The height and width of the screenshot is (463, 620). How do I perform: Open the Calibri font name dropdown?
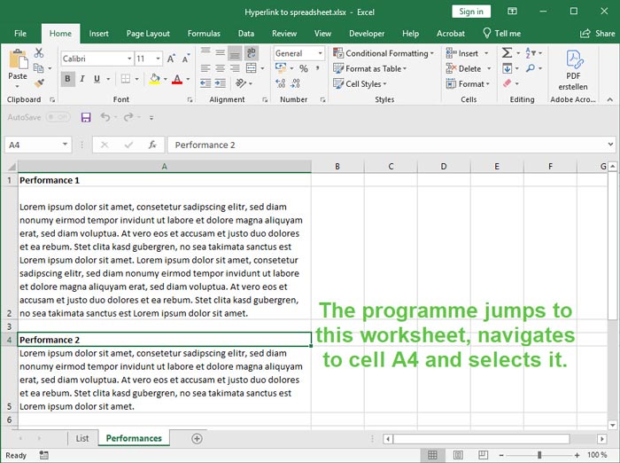(x=129, y=59)
